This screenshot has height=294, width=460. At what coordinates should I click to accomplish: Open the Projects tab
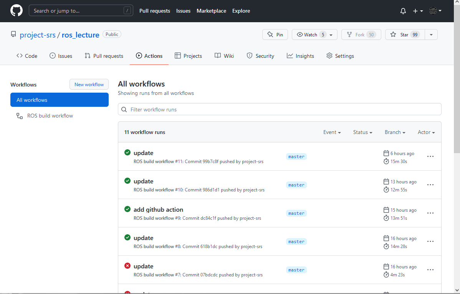(188, 56)
